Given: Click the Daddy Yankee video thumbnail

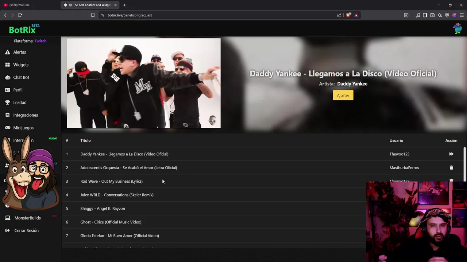Looking at the screenshot, I should pos(144,83).
